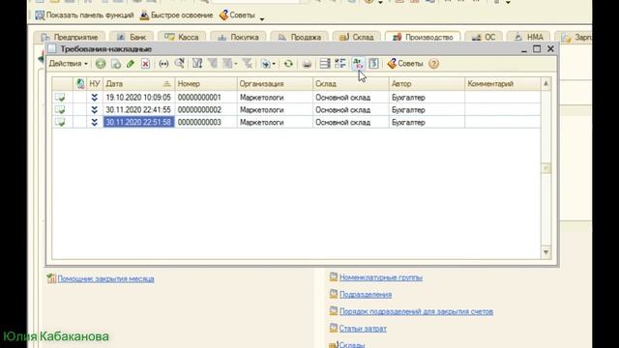Switch to the Банк tab
The height and width of the screenshot is (348, 619).
coord(132,37)
